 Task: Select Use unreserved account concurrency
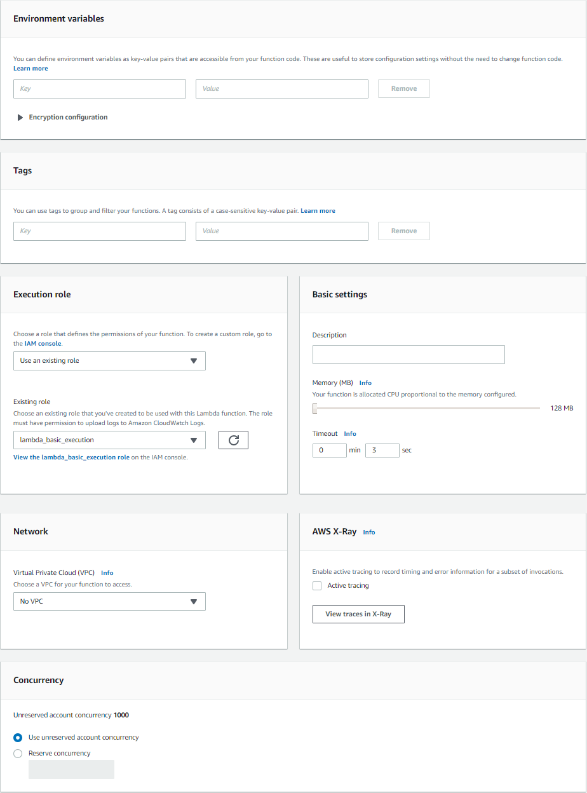point(18,738)
